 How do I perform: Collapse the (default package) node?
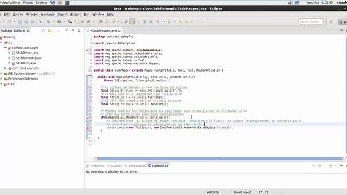click(x=5, y=48)
